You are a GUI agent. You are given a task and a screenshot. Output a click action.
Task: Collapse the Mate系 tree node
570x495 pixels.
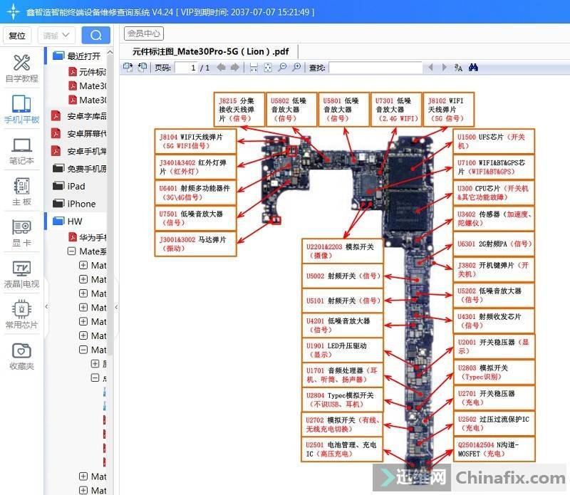tap(72, 251)
